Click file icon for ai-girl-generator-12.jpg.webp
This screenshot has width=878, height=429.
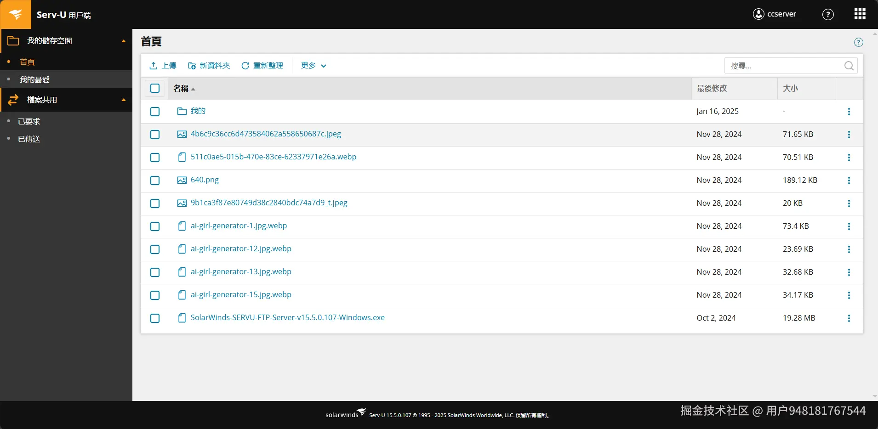click(182, 249)
